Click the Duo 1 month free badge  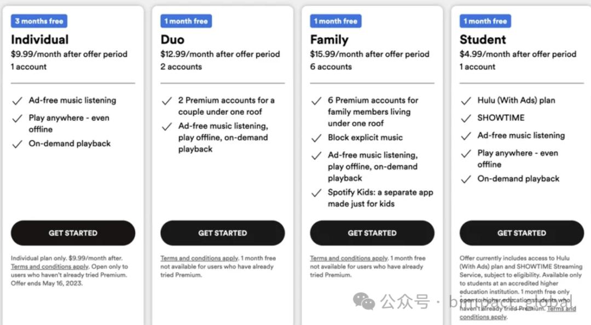click(x=186, y=21)
